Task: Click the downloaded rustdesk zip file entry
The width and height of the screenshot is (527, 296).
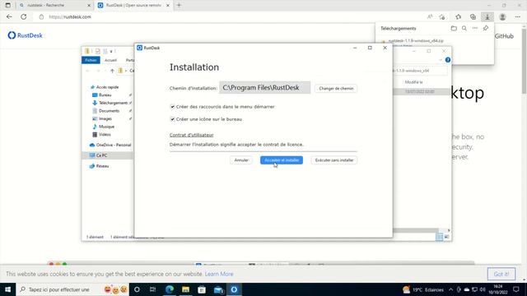Action: click(x=416, y=41)
